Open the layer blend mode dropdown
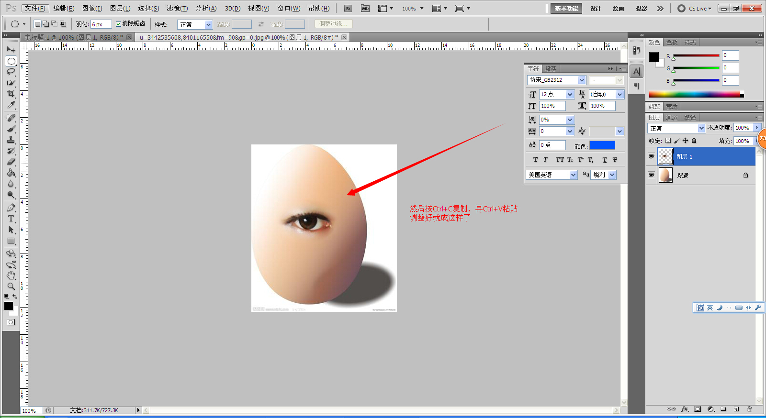 click(x=676, y=128)
